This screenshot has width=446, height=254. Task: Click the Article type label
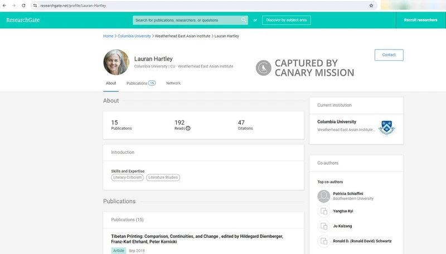pos(119,251)
